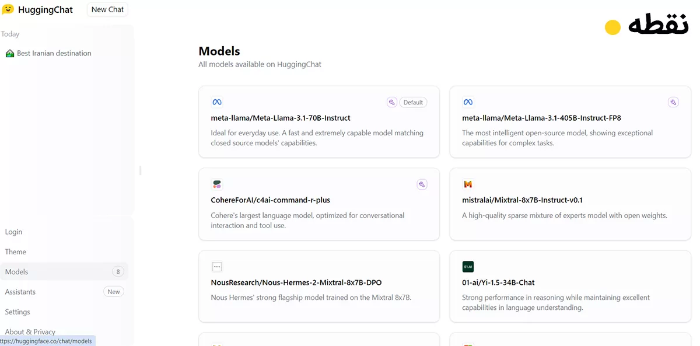Click the Cohere logo on c4ai-command-r-plus card
The image size is (700, 346).
point(217,184)
